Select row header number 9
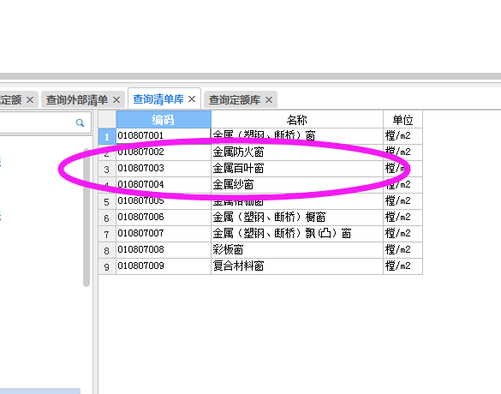The width and height of the screenshot is (501, 394). click(x=107, y=266)
